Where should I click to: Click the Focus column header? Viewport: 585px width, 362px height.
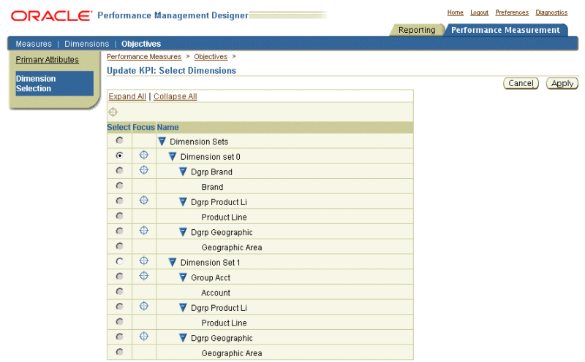click(143, 128)
